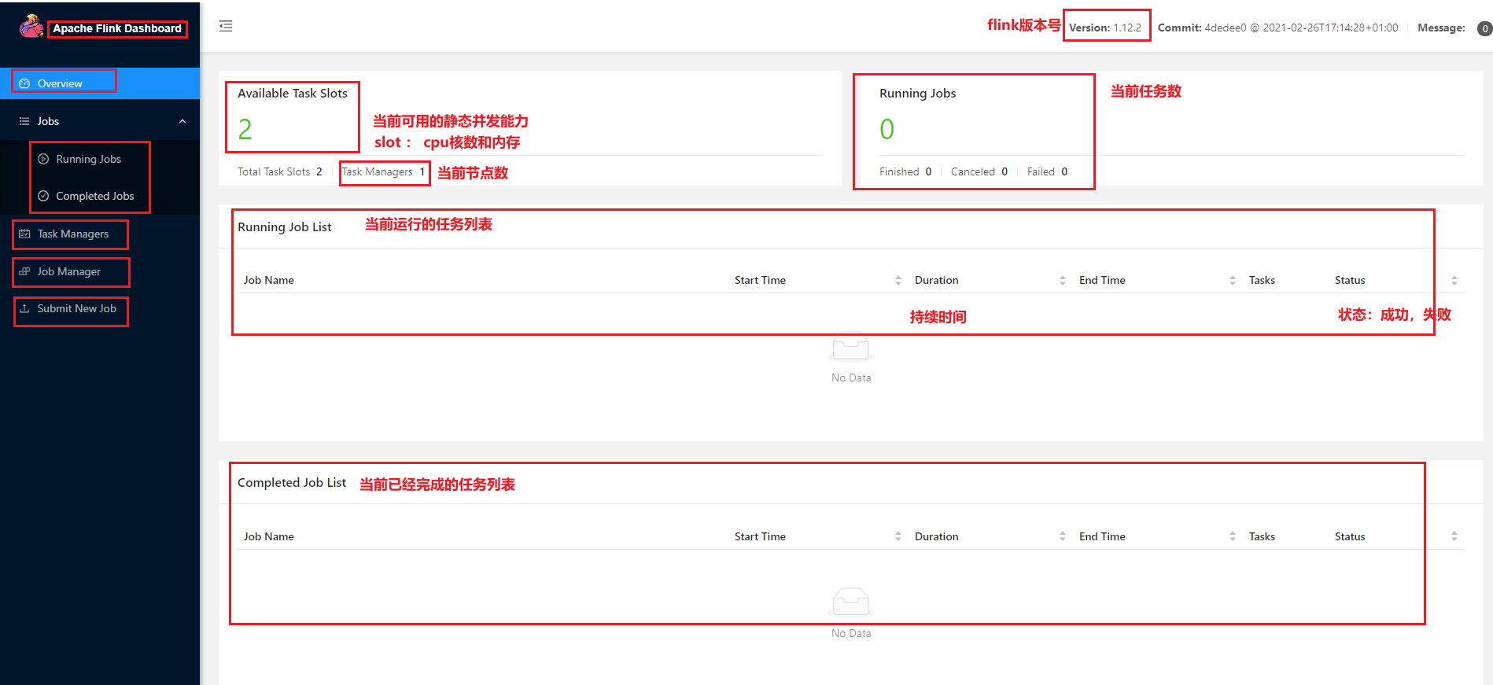
Task: Click the message count badge
Action: point(1484,28)
